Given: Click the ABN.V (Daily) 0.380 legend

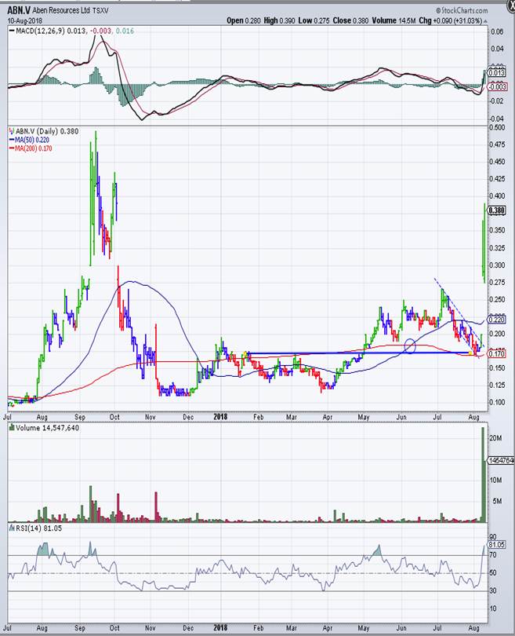Looking at the screenshot, I should tap(47, 131).
